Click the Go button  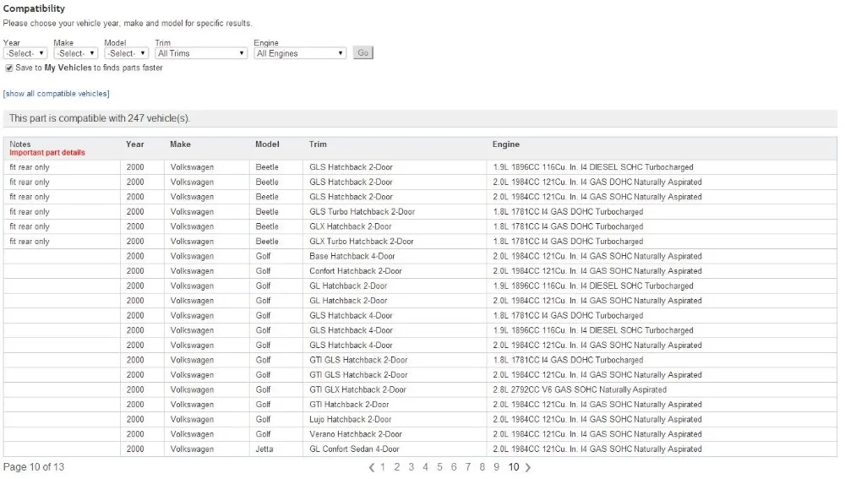pyautogui.click(x=363, y=53)
